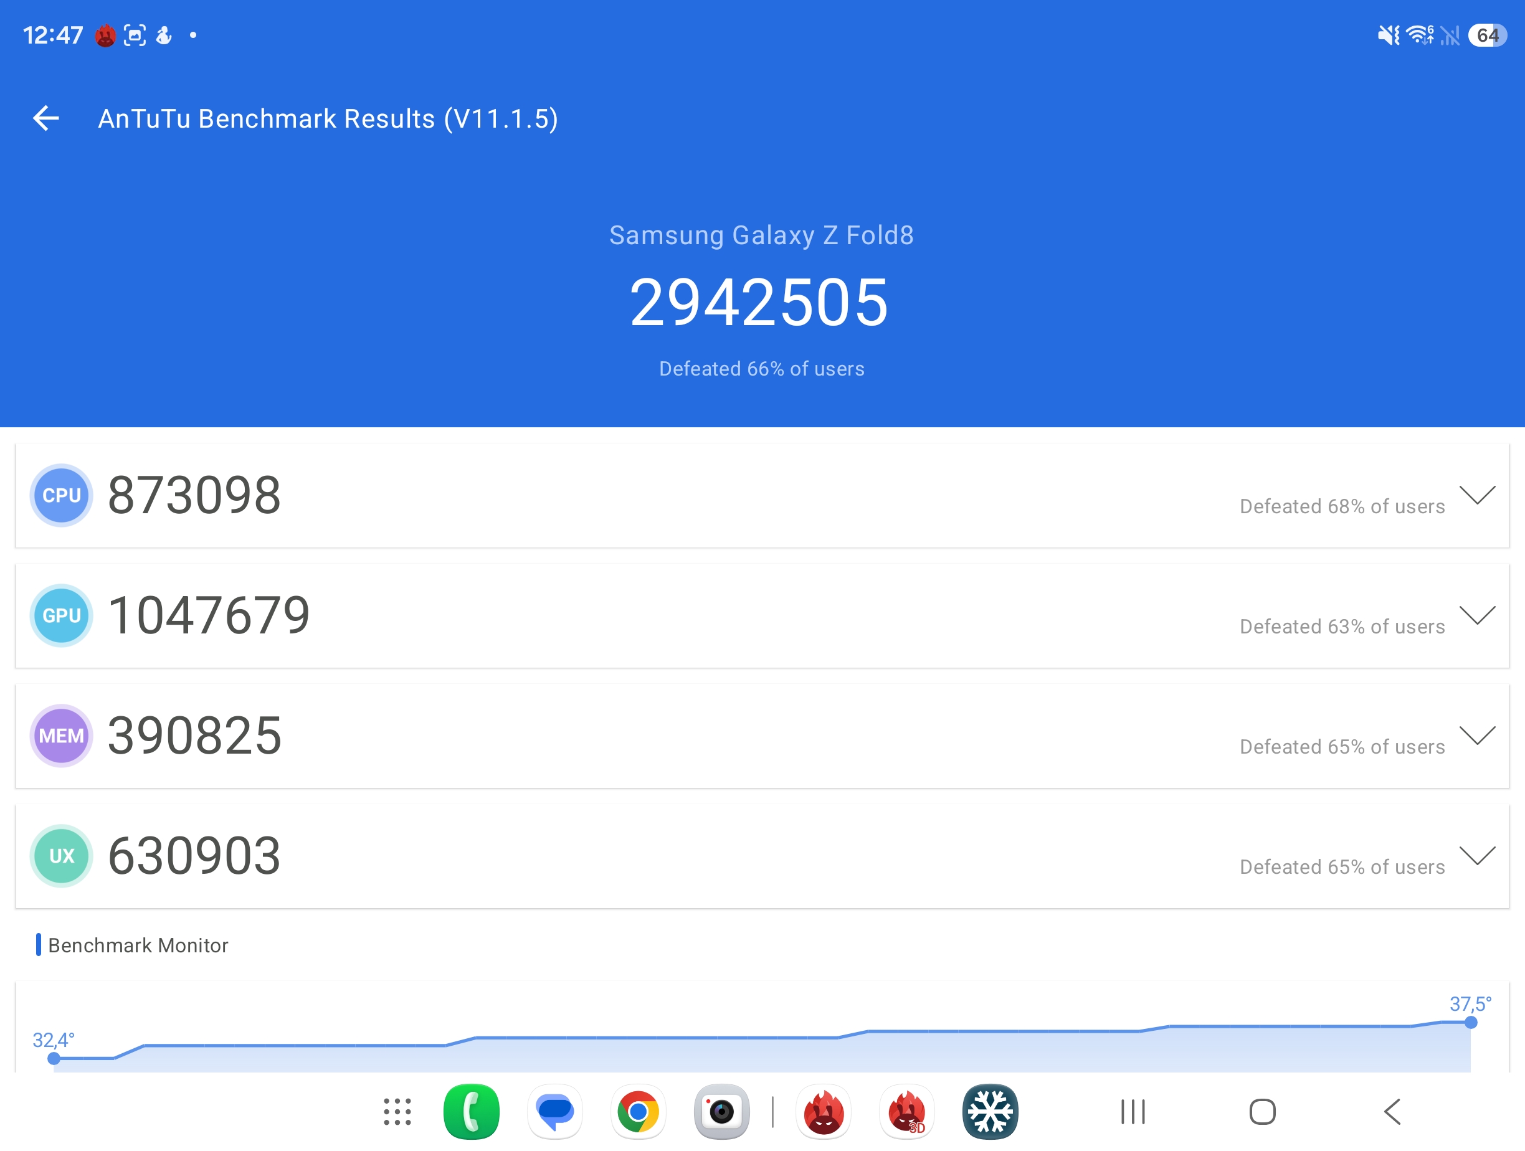1525x1151 pixels.
Task: Open the snowflake app in taskbar
Action: [x=990, y=1111]
